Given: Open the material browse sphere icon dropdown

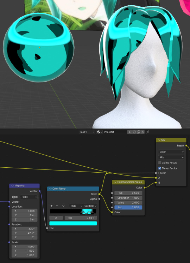Looking at the screenshot, I should (x=100, y=132).
